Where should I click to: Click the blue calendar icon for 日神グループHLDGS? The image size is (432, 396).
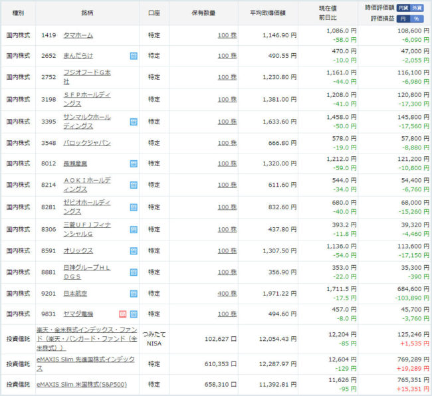(134, 272)
